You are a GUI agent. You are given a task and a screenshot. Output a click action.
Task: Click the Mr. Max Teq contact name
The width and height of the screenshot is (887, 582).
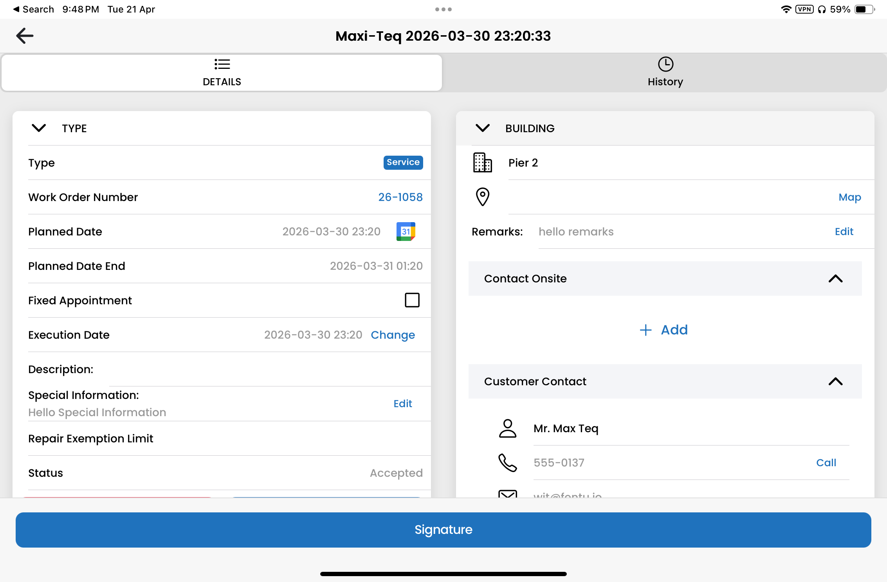pyautogui.click(x=566, y=428)
